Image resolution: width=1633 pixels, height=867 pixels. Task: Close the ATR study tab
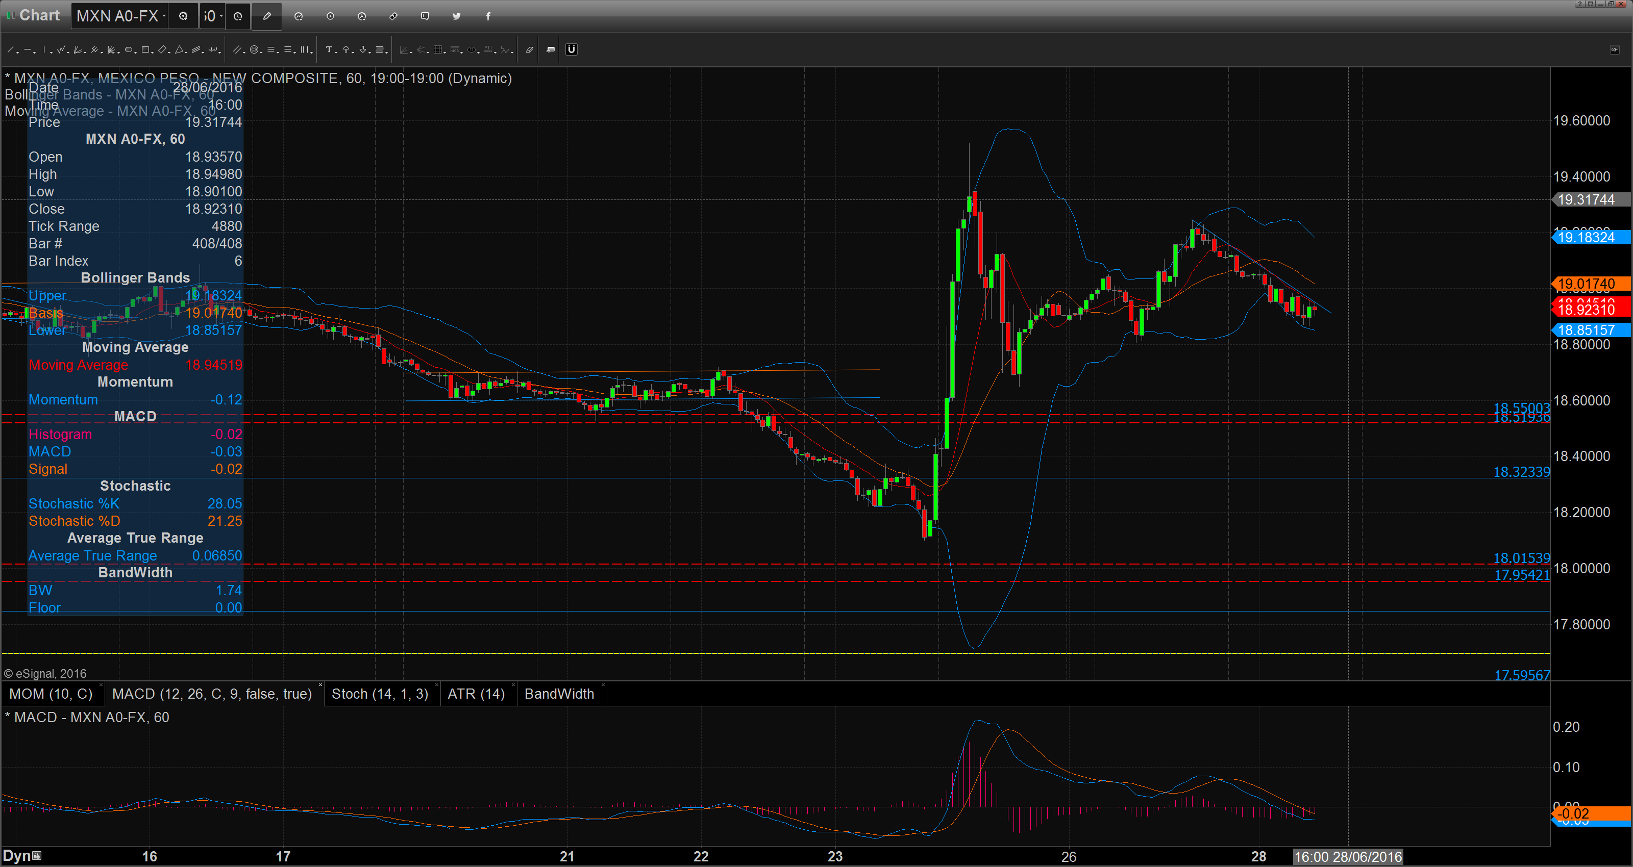pyautogui.click(x=513, y=685)
